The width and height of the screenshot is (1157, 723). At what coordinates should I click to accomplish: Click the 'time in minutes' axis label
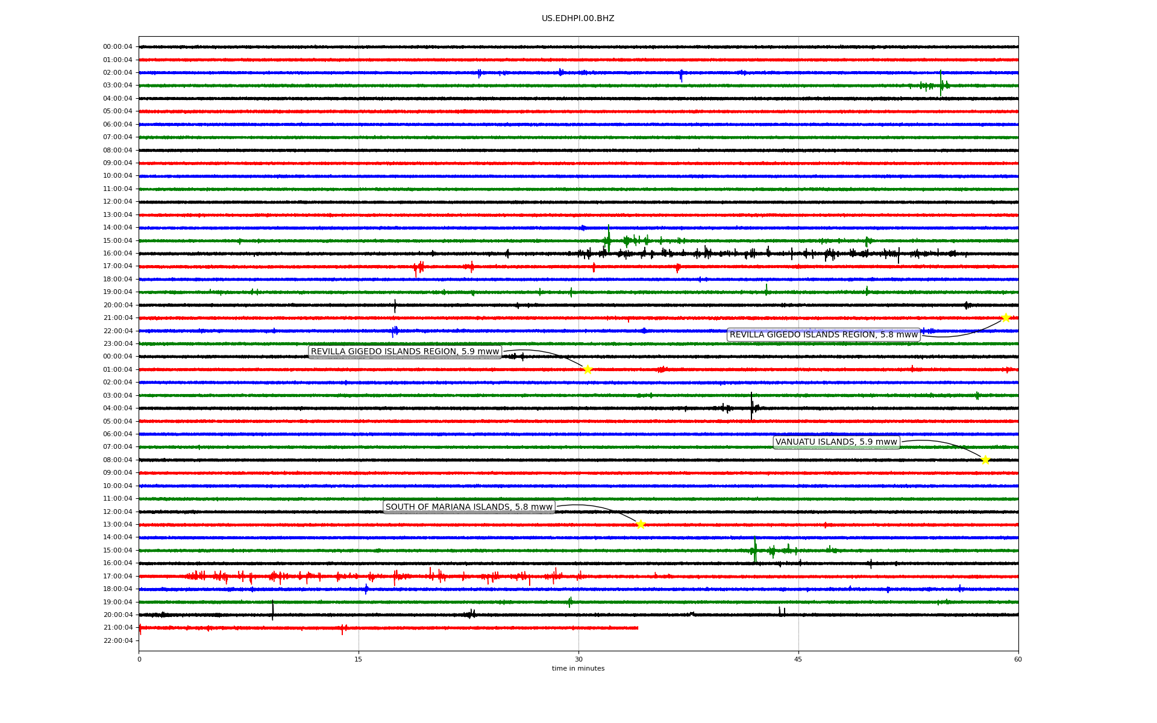pos(577,668)
